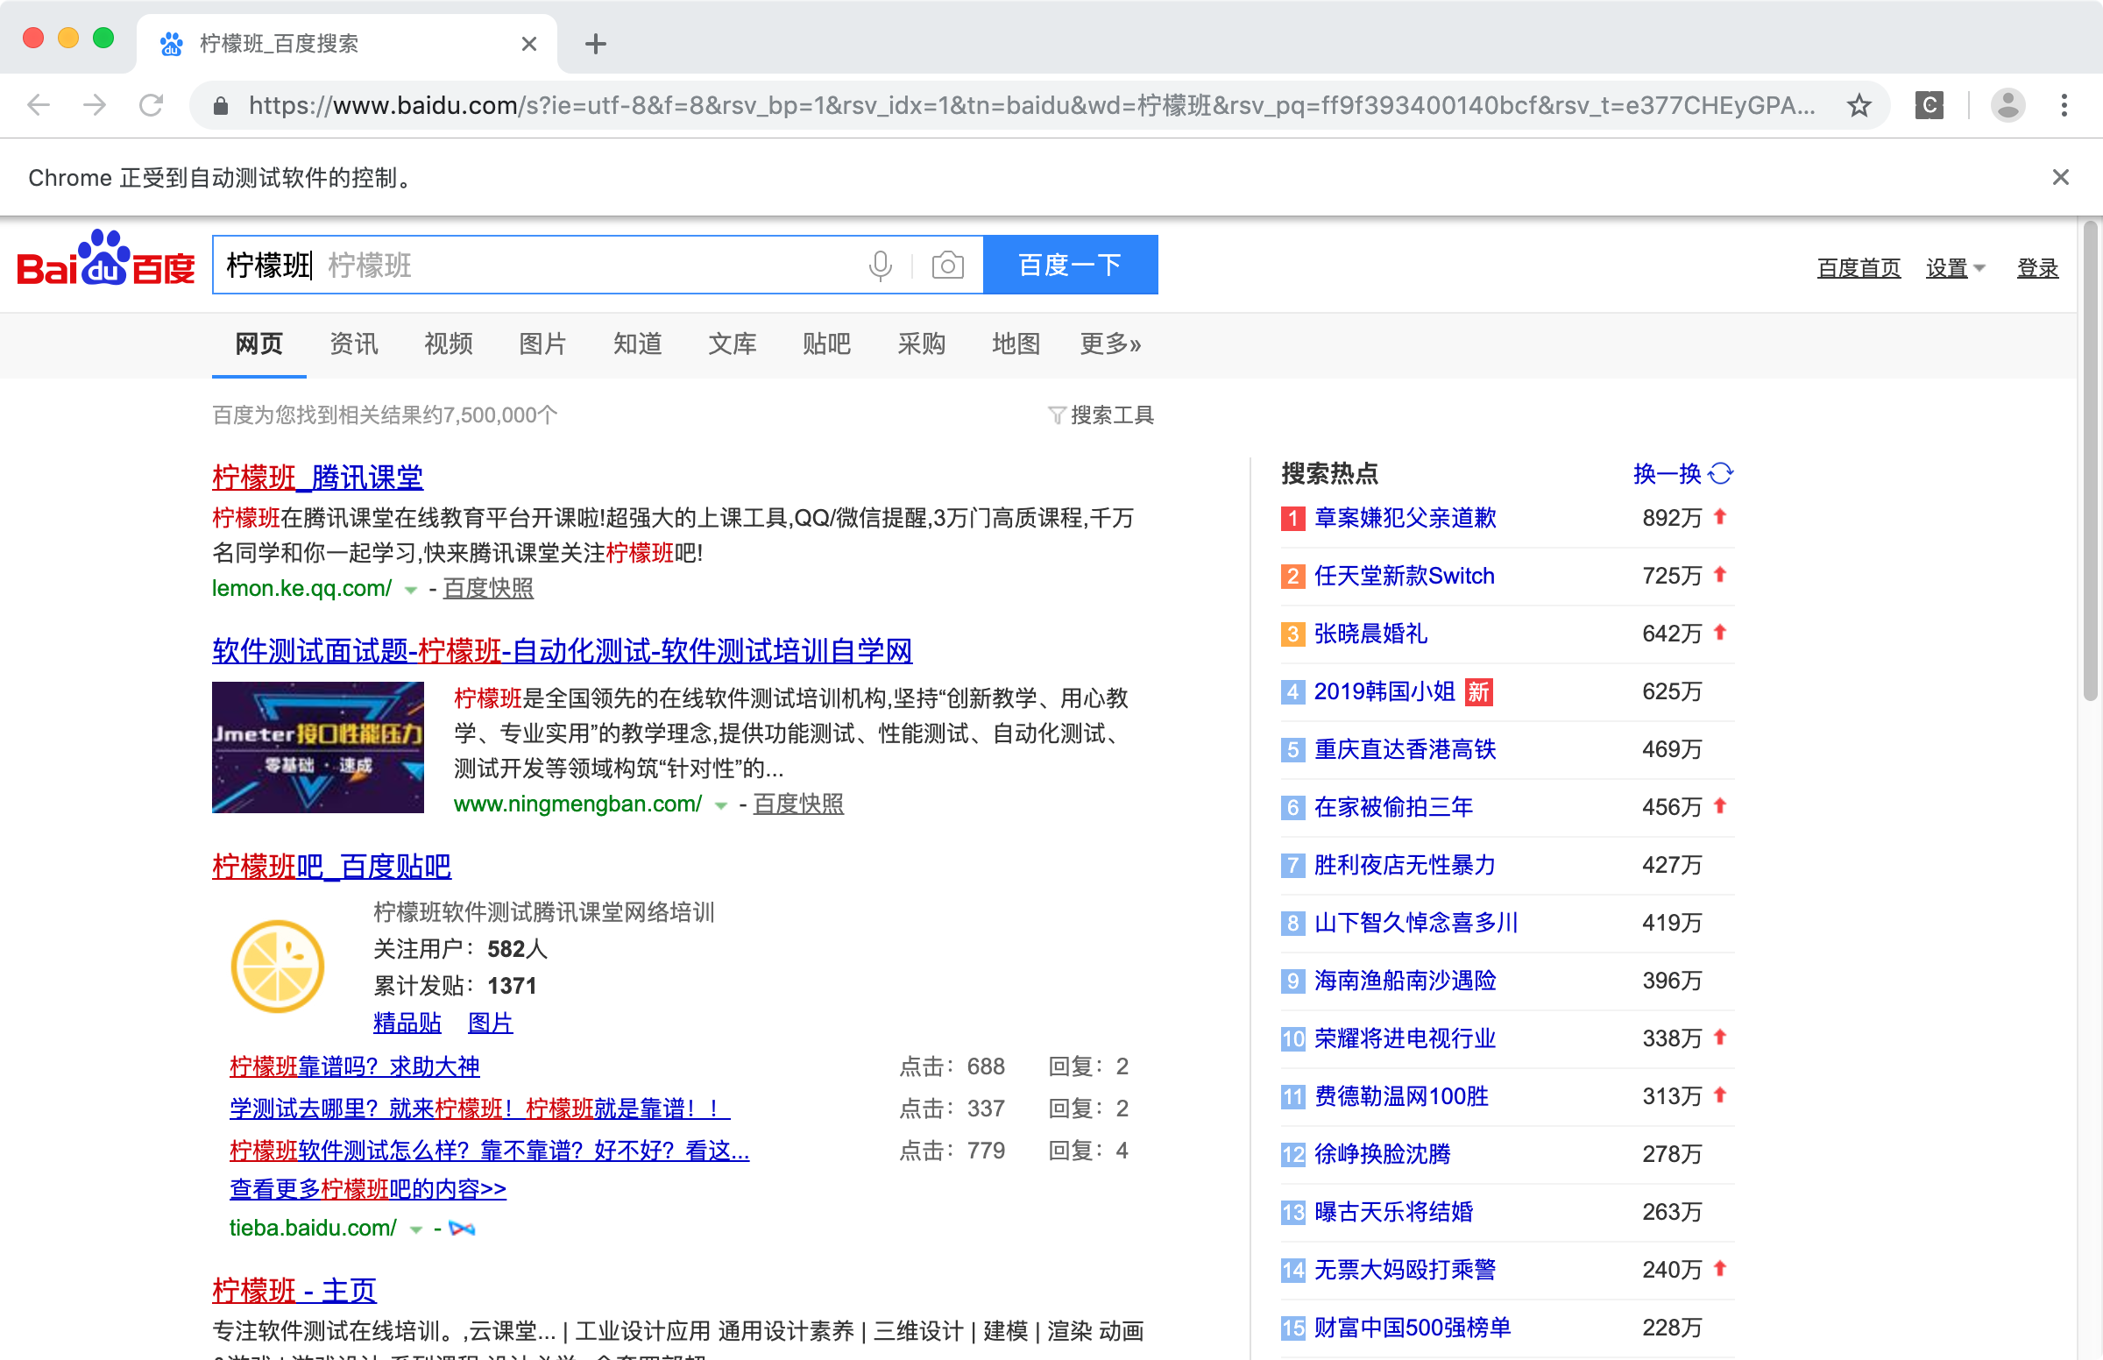The image size is (2103, 1360).
Task: Click the page vertical scrollbar
Action: click(2089, 459)
